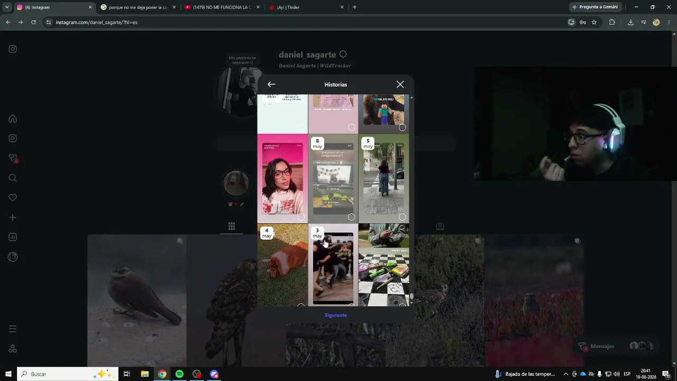
Task: Open Reels in the Instagram sidebar
Action: pos(13,139)
